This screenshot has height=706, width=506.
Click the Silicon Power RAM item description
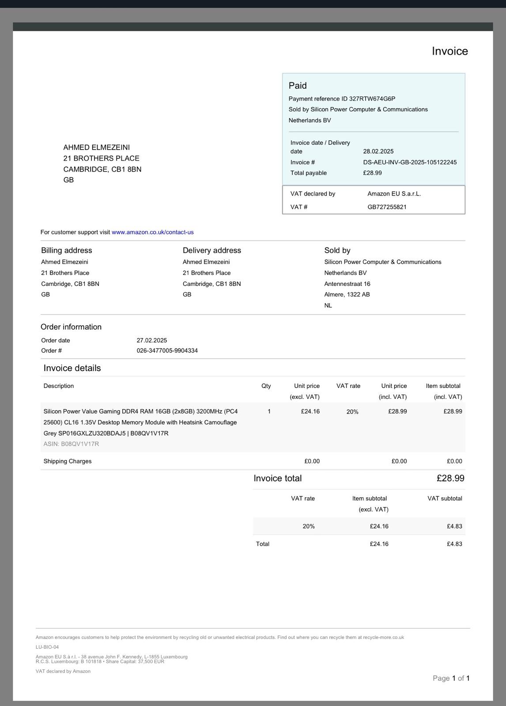pyautogui.click(x=140, y=422)
